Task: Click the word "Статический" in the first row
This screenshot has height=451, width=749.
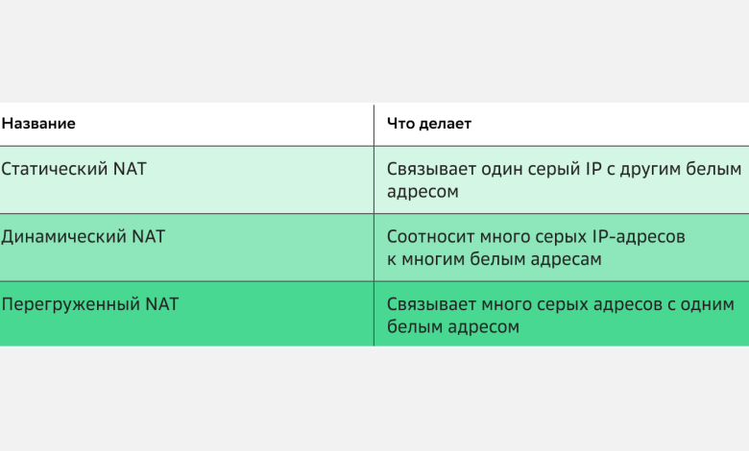Action: [55, 170]
